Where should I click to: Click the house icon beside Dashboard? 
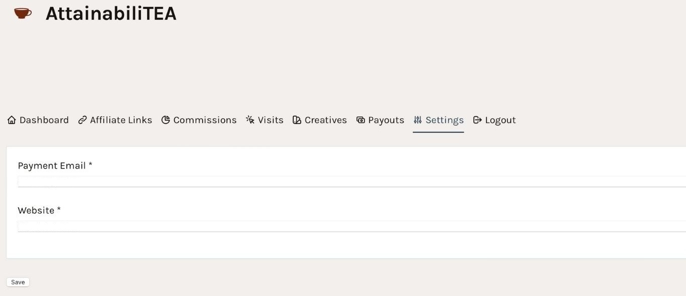(12, 120)
